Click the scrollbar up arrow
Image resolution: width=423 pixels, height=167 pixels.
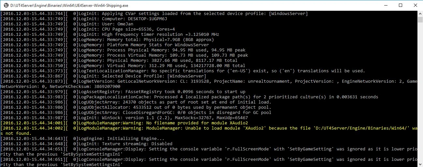click(x=420, y=14)
